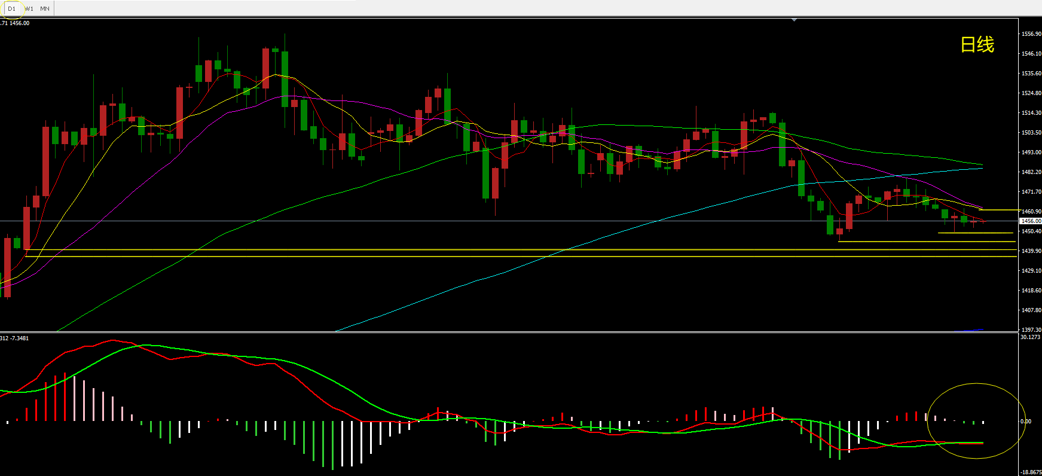This screenshot has width=1042, height=476.
Task: Click the 1471.70 price axis label
Action: tap(1031, 192)
